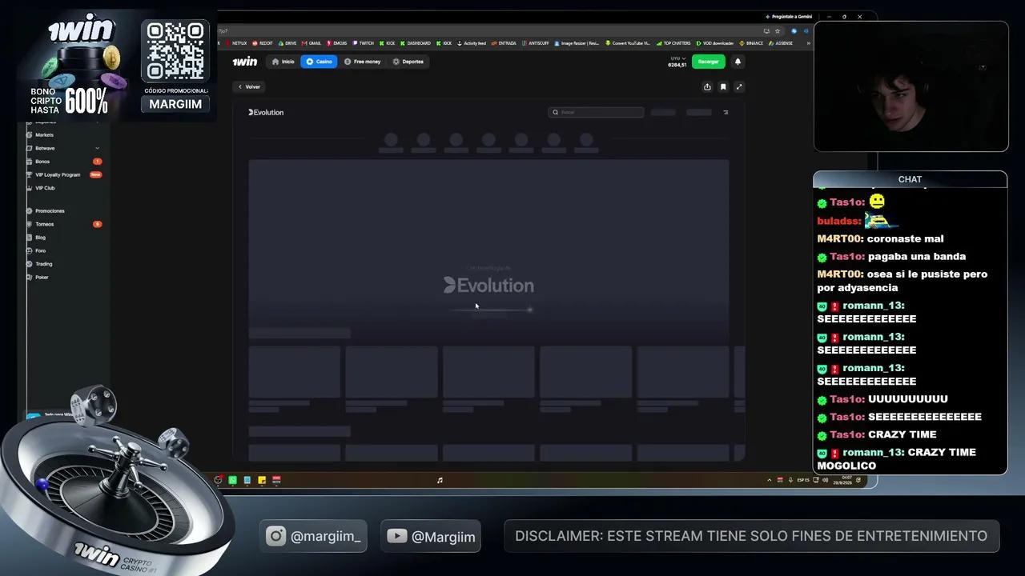Open VIP Club in the sidebar
The width and height of the screenshot is (1025, 576).
45,188
